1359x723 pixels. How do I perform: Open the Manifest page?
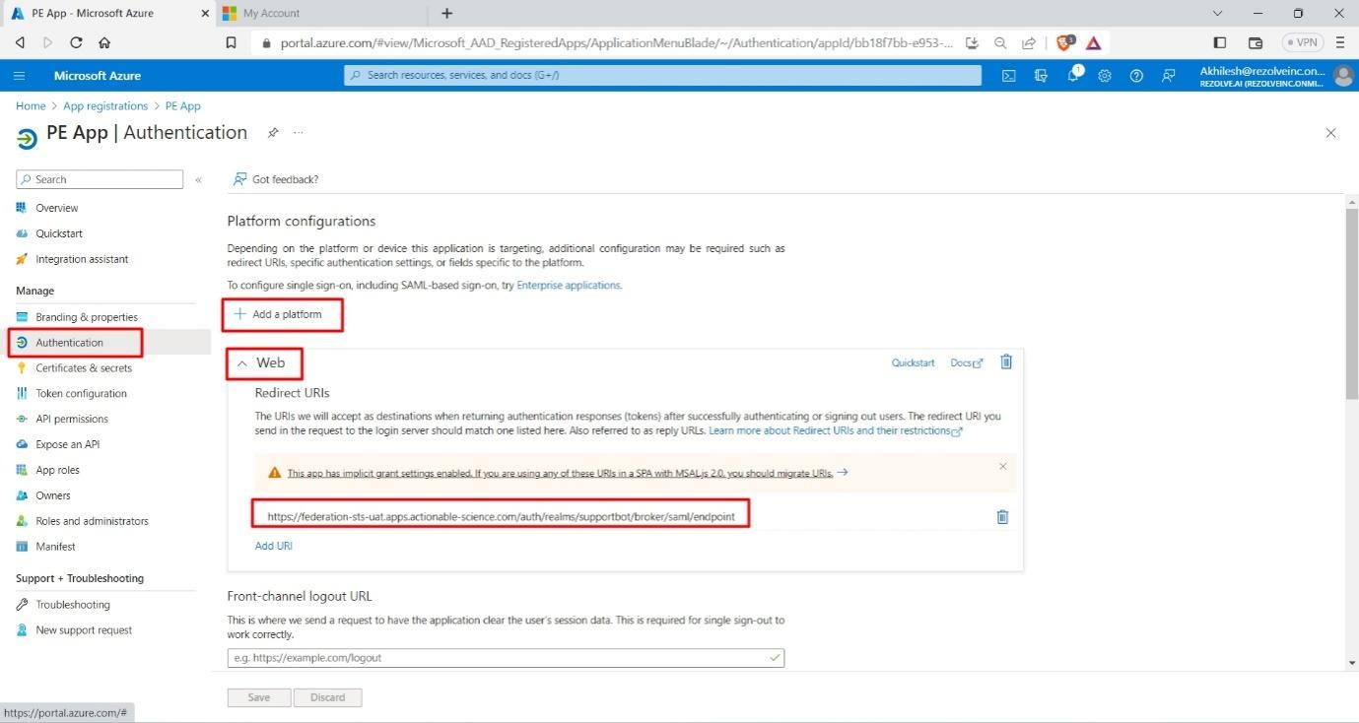click(55, 547)
